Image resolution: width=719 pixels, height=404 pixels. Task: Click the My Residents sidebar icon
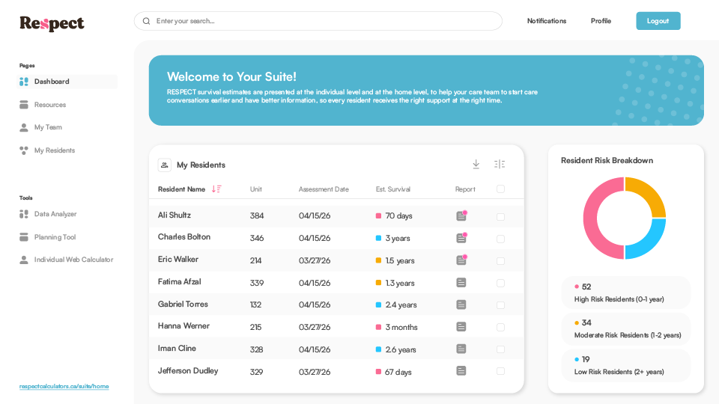(24, 150)
